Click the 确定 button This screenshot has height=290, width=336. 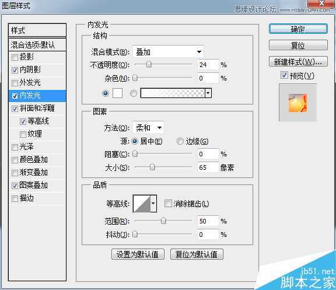[x=298, y=29]
